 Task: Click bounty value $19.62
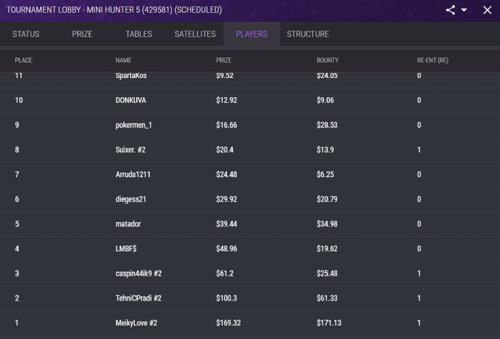[x=327, y=249]
